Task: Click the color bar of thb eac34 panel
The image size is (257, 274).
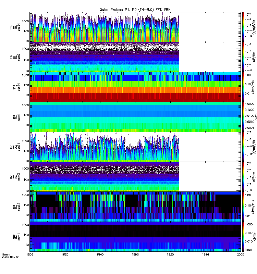Action: pos(243,27)
